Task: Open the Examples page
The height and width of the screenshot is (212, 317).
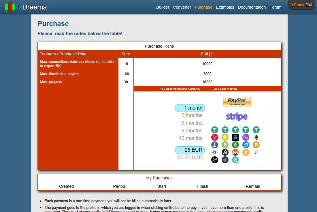Action: (x=225, y=7)
